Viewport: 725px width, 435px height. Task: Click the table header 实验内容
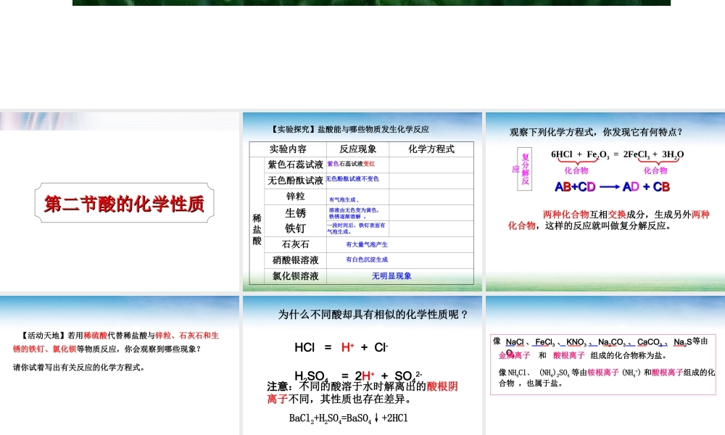coord(288,149)
